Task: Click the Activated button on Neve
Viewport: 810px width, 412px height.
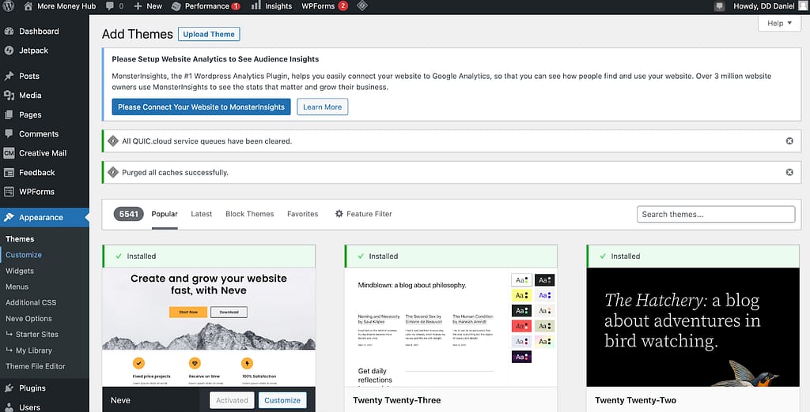Action: click(x=232, y=400)
